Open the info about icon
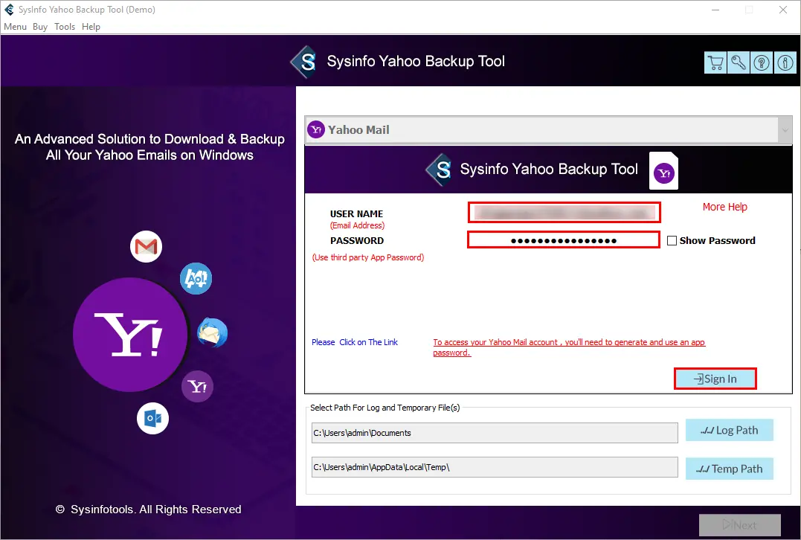Image resolution: width=801 pixels, height=540 pixels. tap(785, 62)
